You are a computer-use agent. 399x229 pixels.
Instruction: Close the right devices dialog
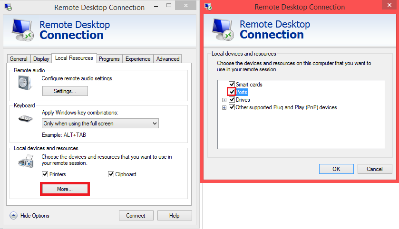coord(389,5)
